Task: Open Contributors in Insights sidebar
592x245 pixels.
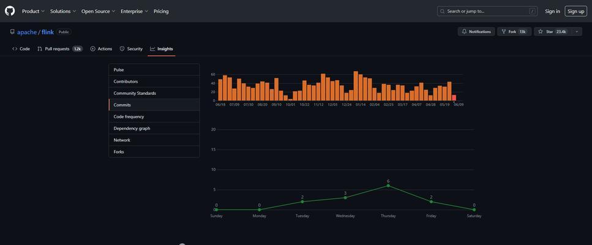Action: [154, 81]
